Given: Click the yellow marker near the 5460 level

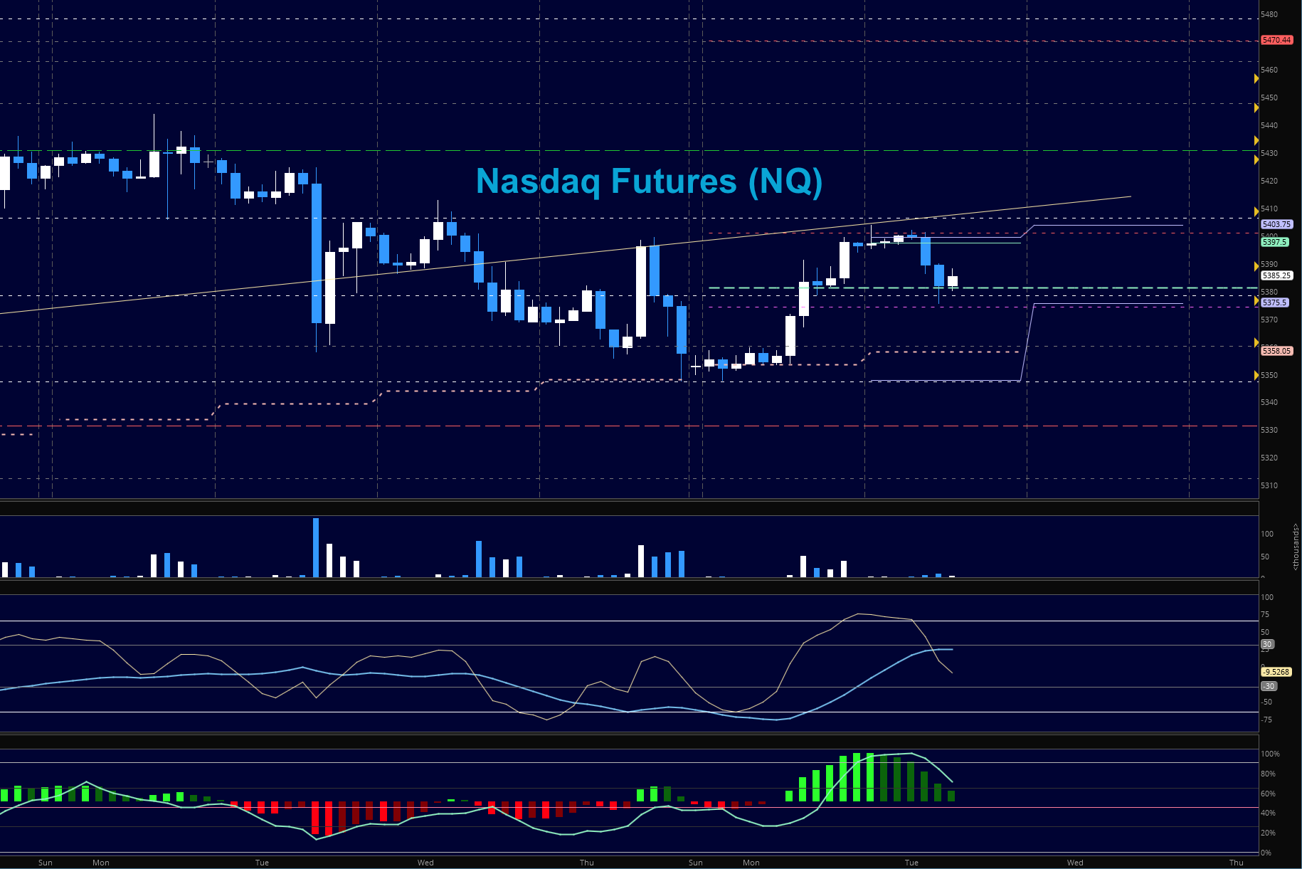Looking at the screenshot, I should point(1256,79).
